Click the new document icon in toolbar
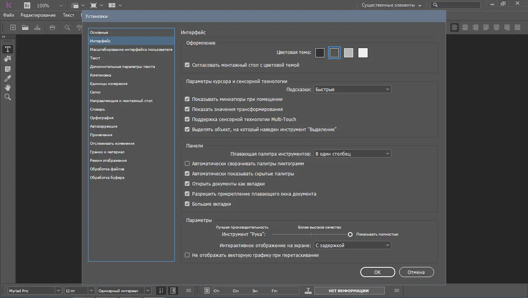This screenshot has height=298, width=528. 13,28
